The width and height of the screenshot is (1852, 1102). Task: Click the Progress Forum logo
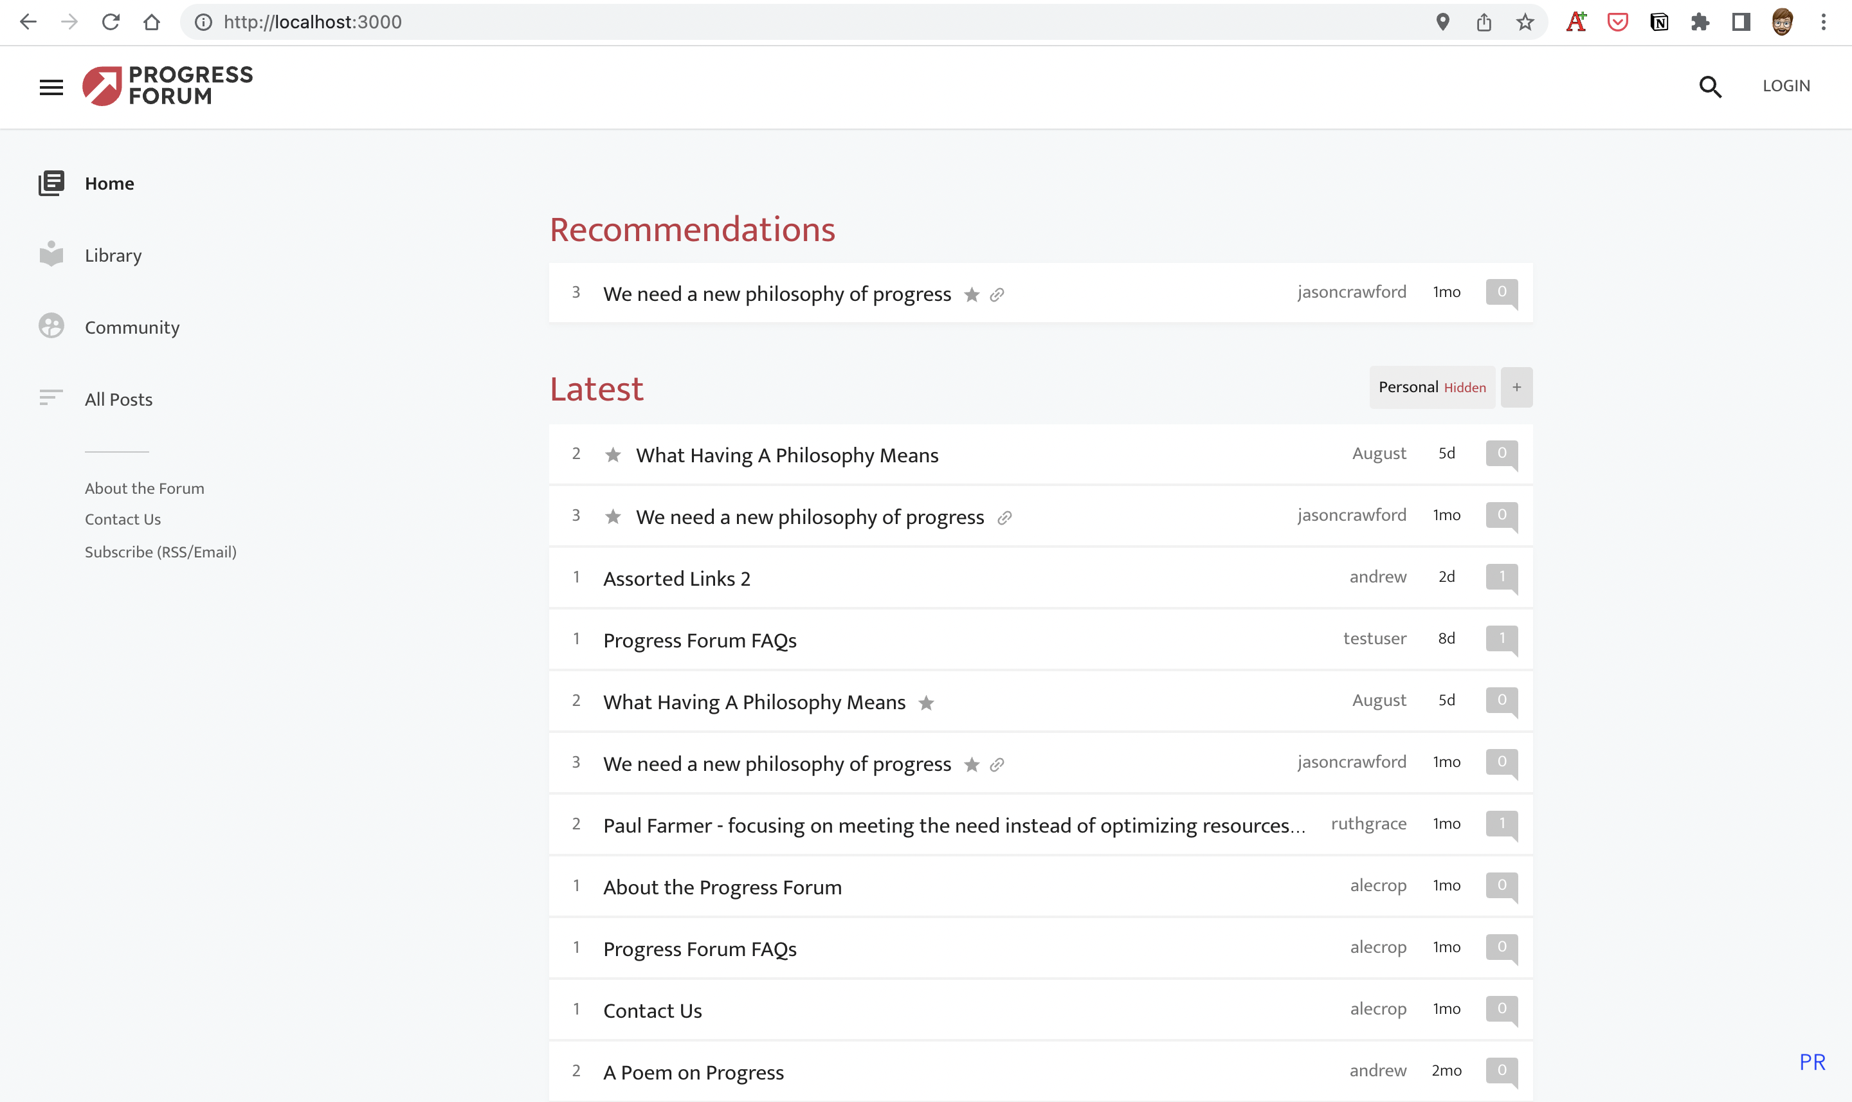point(168,86)
